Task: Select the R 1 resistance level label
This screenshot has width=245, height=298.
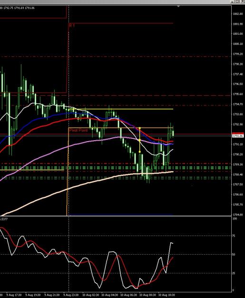Action: (72, 25)
